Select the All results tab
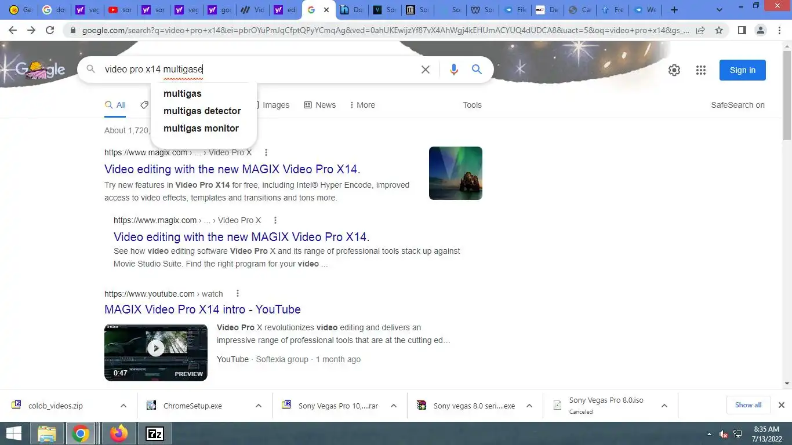792x445 pixels. tap(115, 105)
